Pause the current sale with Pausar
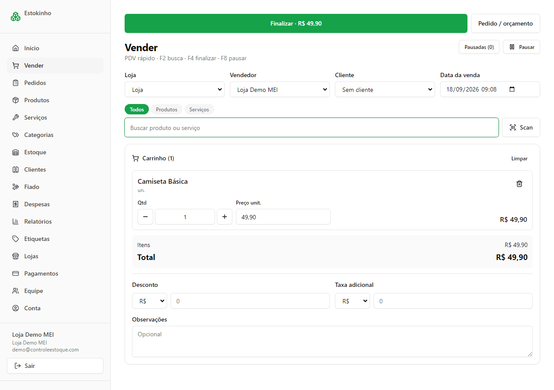 (x=522, y=47)
